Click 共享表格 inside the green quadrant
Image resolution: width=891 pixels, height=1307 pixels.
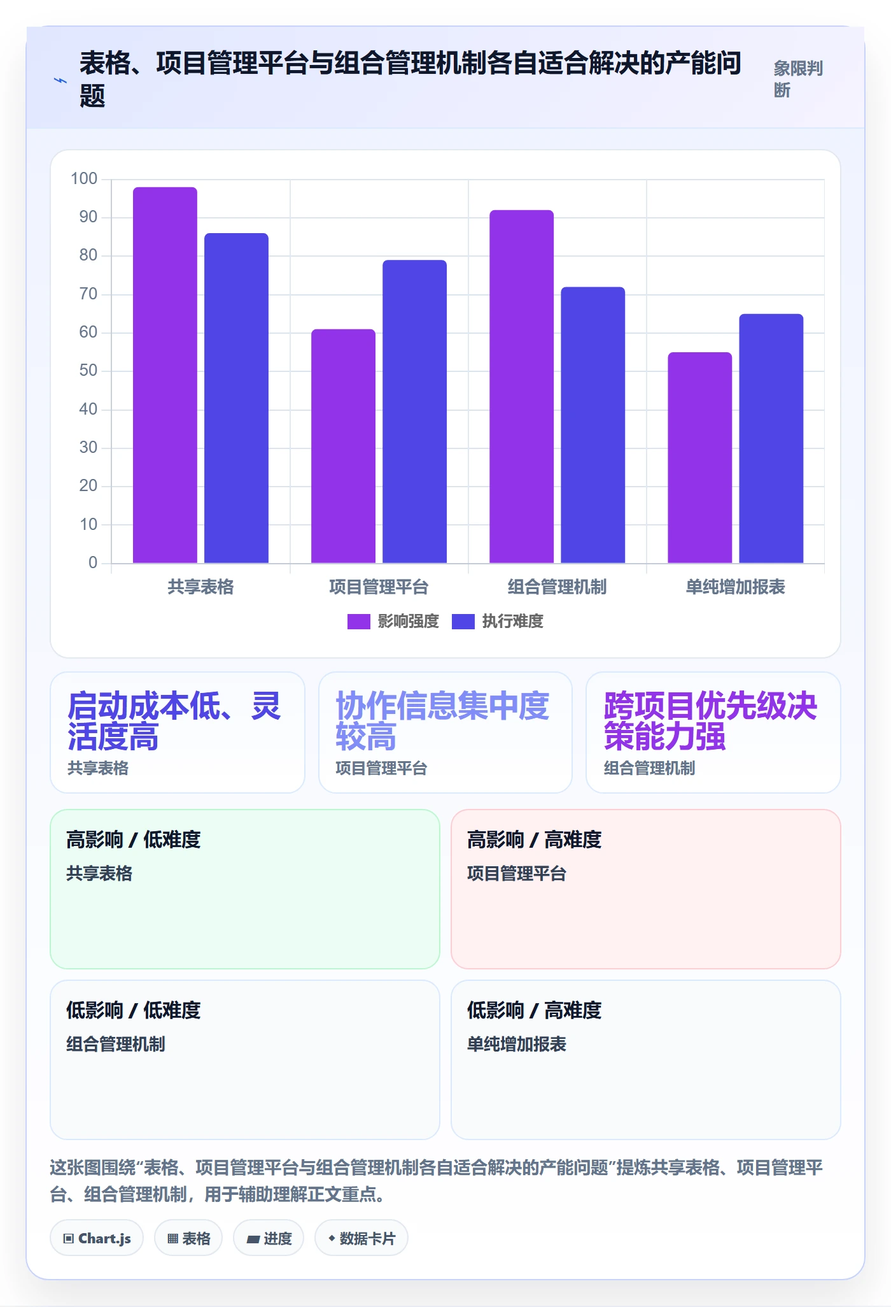[99, 873]
